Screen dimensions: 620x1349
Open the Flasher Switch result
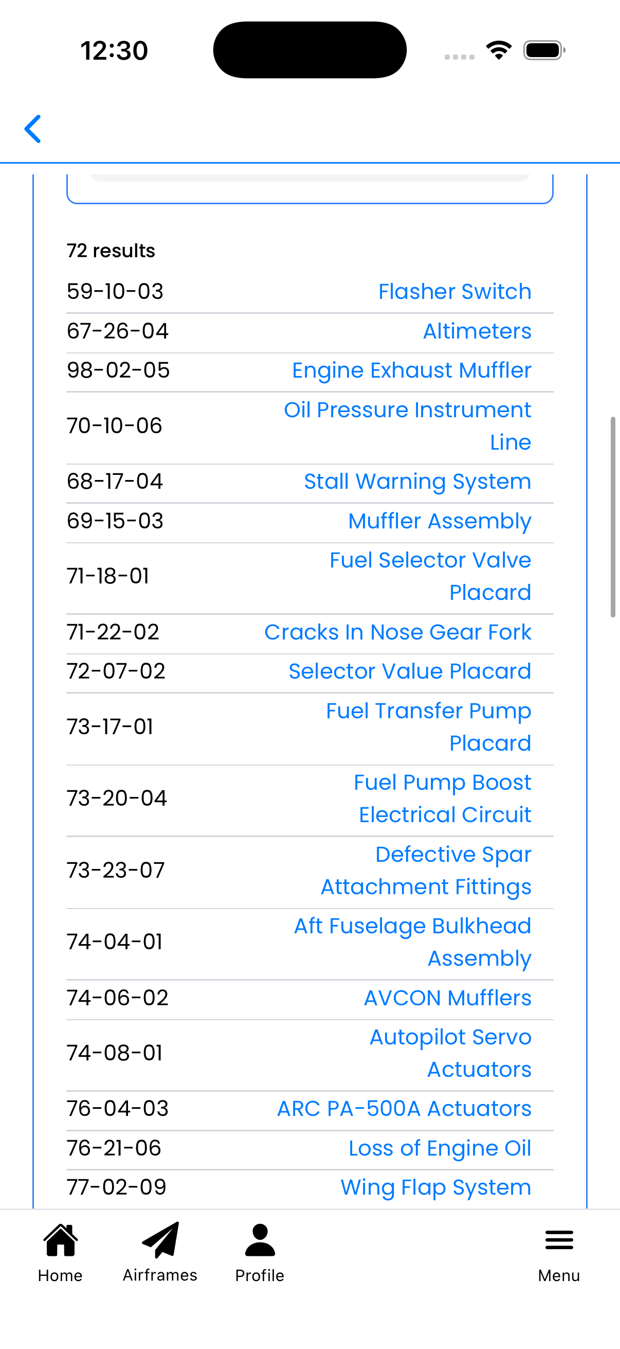[454, 291]
